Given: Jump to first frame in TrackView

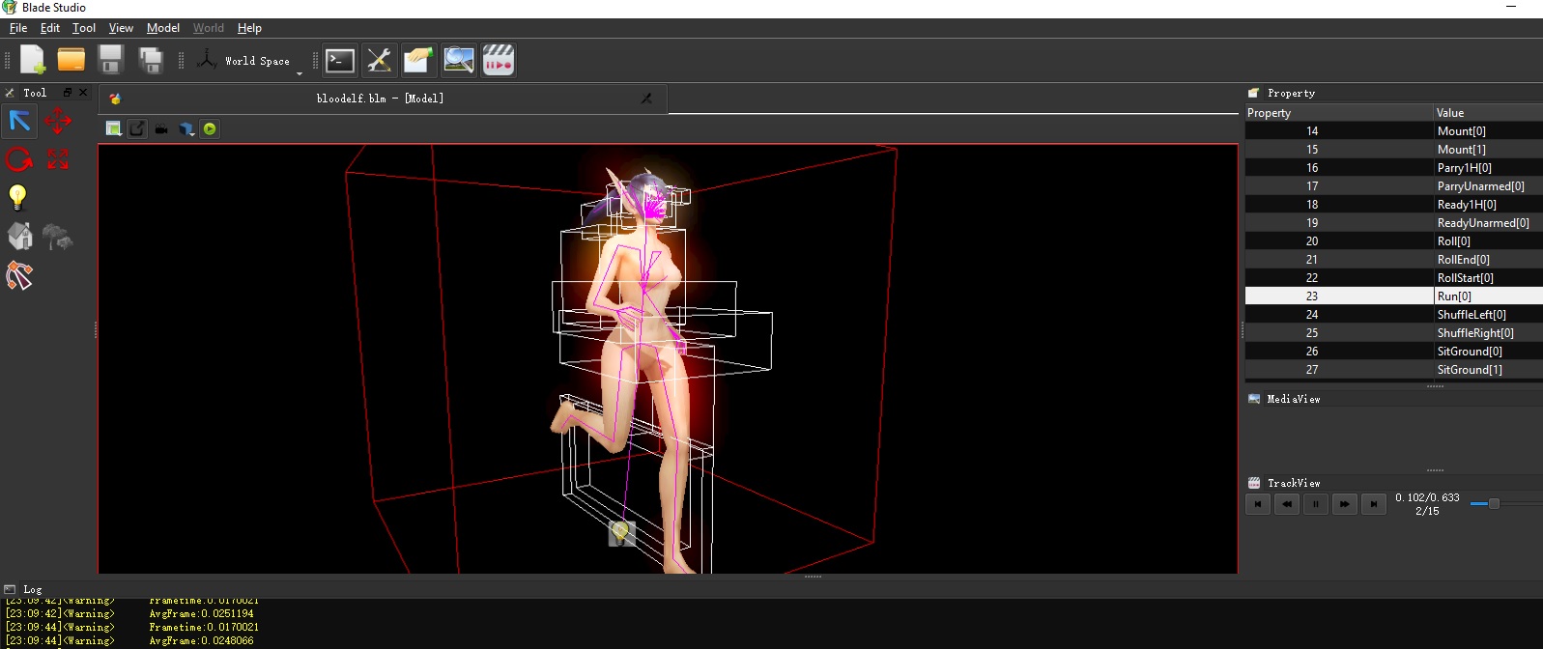Looking at the screenshot, I should click(x=1258, y=503).
